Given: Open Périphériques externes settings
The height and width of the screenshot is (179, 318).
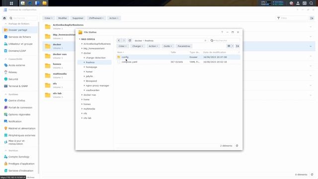Looking at the screenshot, I should click(x=20, y=135).
